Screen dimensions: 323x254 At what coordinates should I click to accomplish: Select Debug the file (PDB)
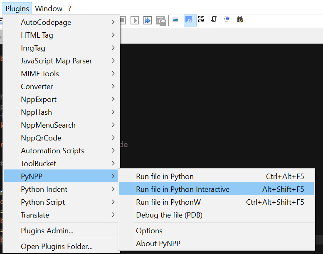tap(216, 215)
